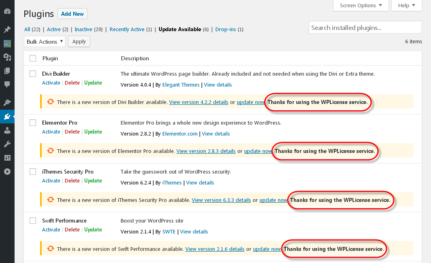The image size is (431, 263).
Task: Check the Divi Builder checkbox
Action: pos(33,74)
